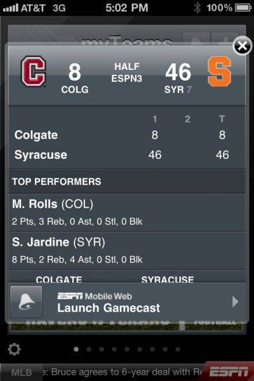Tap the Launch Gamecast arrow
The image size is (254, 381).
click(235, 302)
